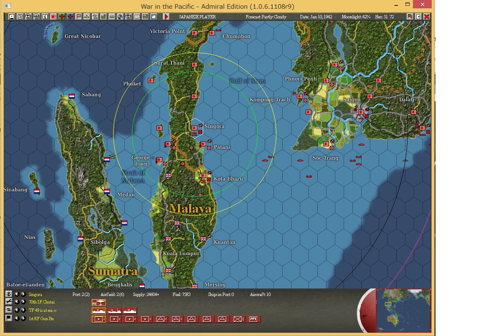
Task: Click the Sabang Dutch base flag
Action: (x=72, y=96)
